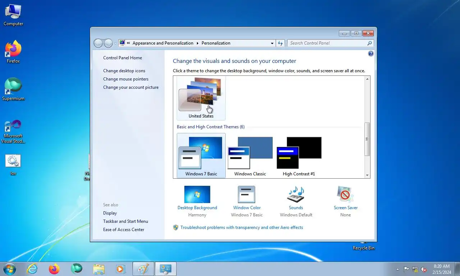
Task: Open the Computer desktop icon
Action: click(13, 15)
